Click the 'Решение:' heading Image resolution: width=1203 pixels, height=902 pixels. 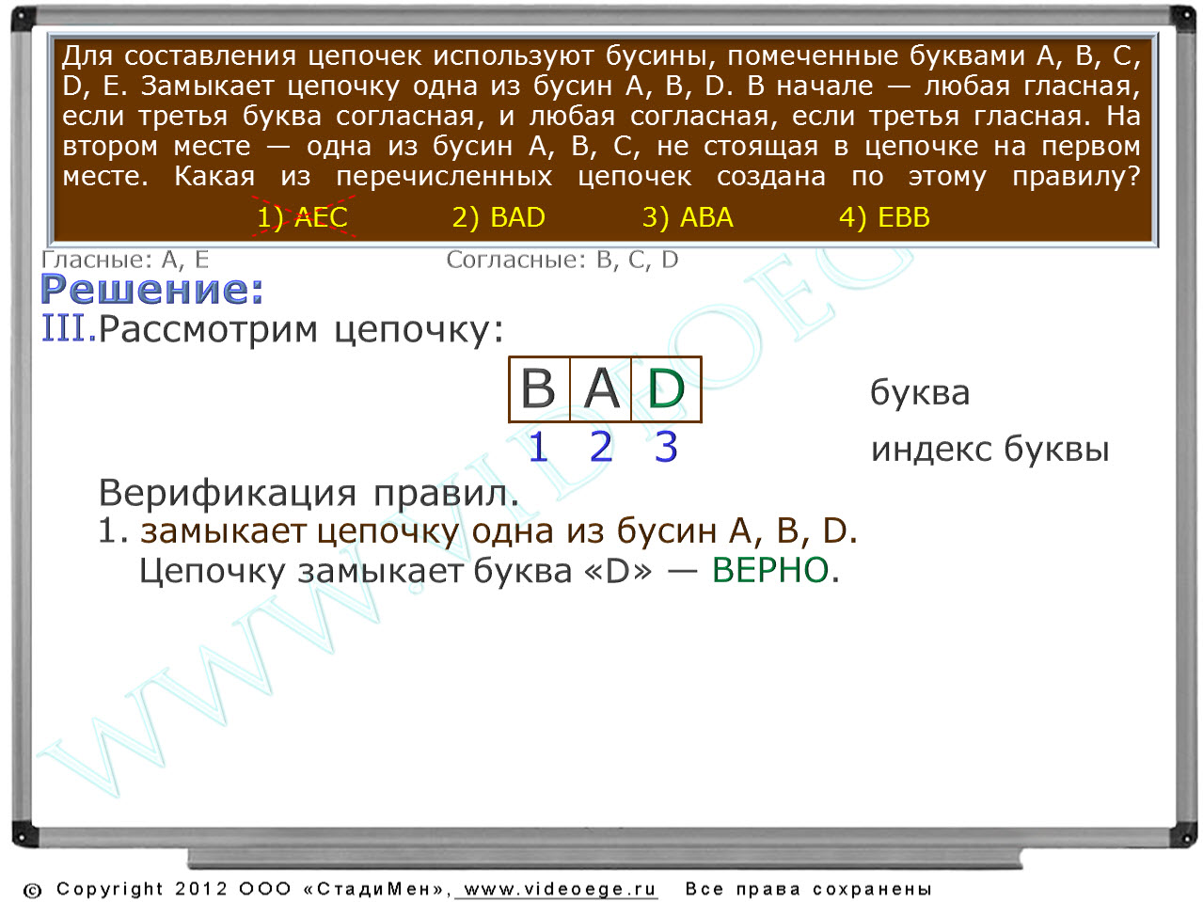[152, 290]
